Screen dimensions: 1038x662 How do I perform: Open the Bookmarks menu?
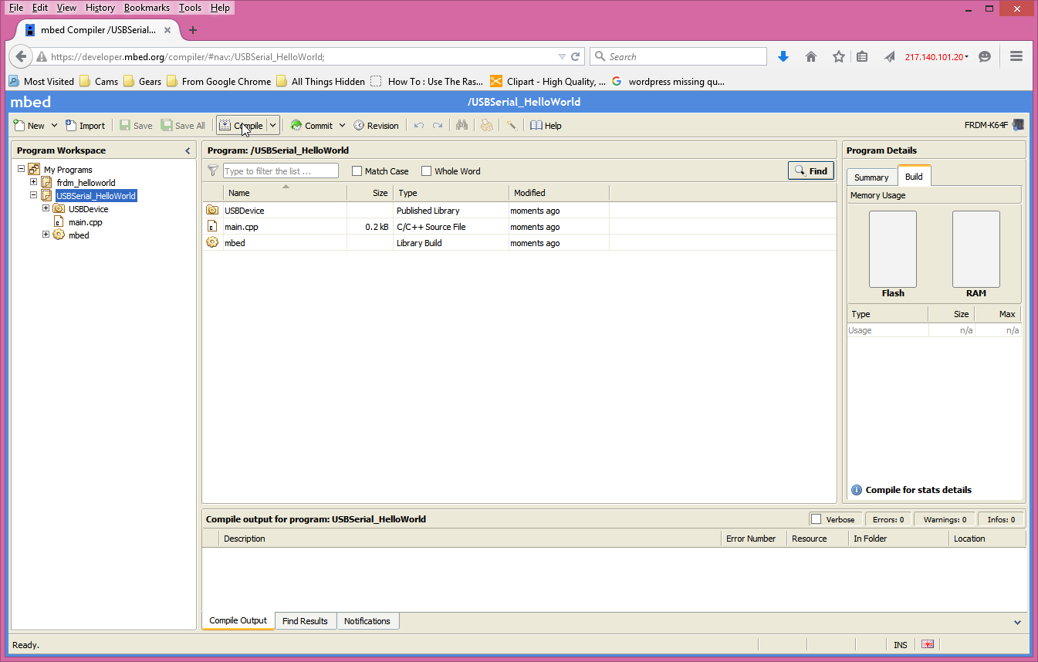147,8
